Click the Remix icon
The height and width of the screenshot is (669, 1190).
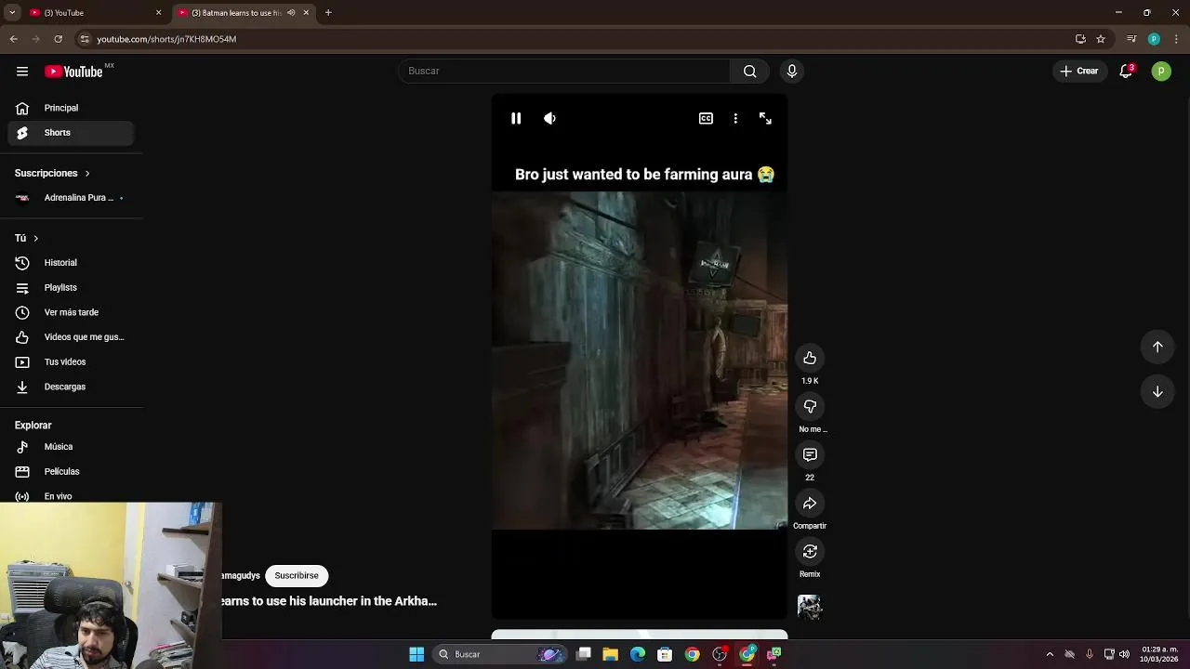pyautogui.click(x=810, y=552)
